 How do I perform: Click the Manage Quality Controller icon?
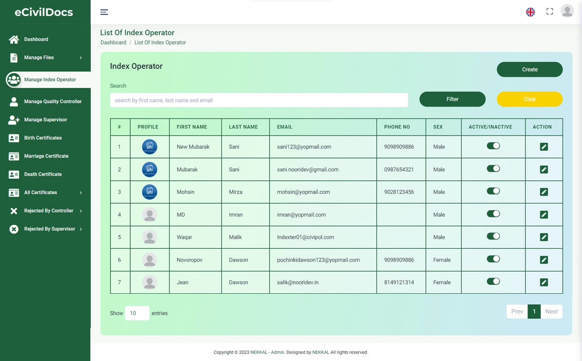14,101
